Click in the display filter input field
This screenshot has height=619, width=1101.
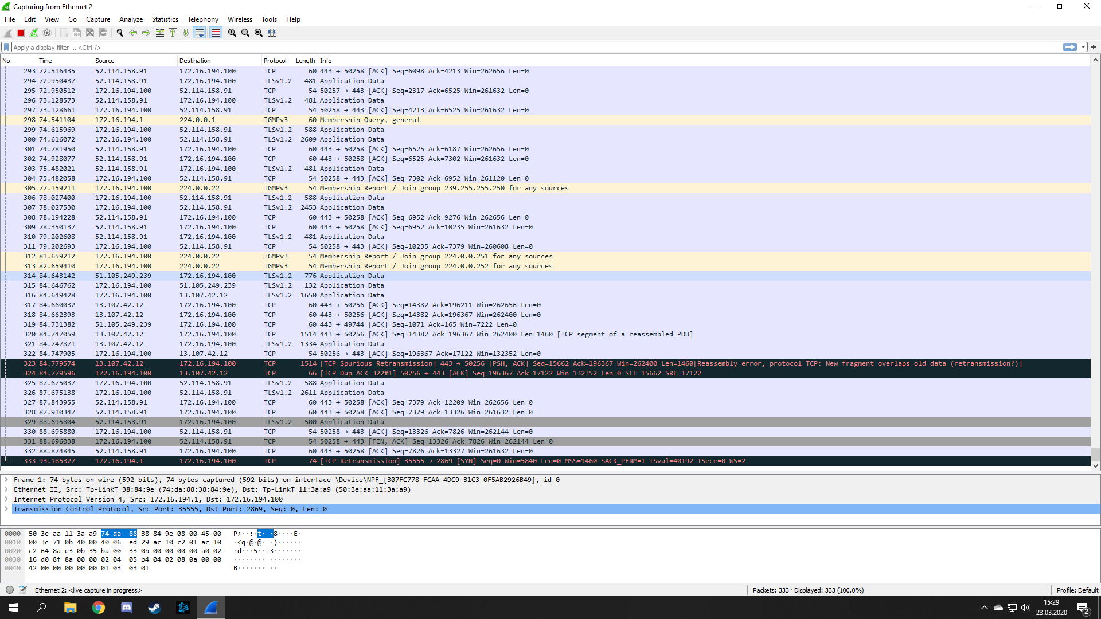coord(516,48)
